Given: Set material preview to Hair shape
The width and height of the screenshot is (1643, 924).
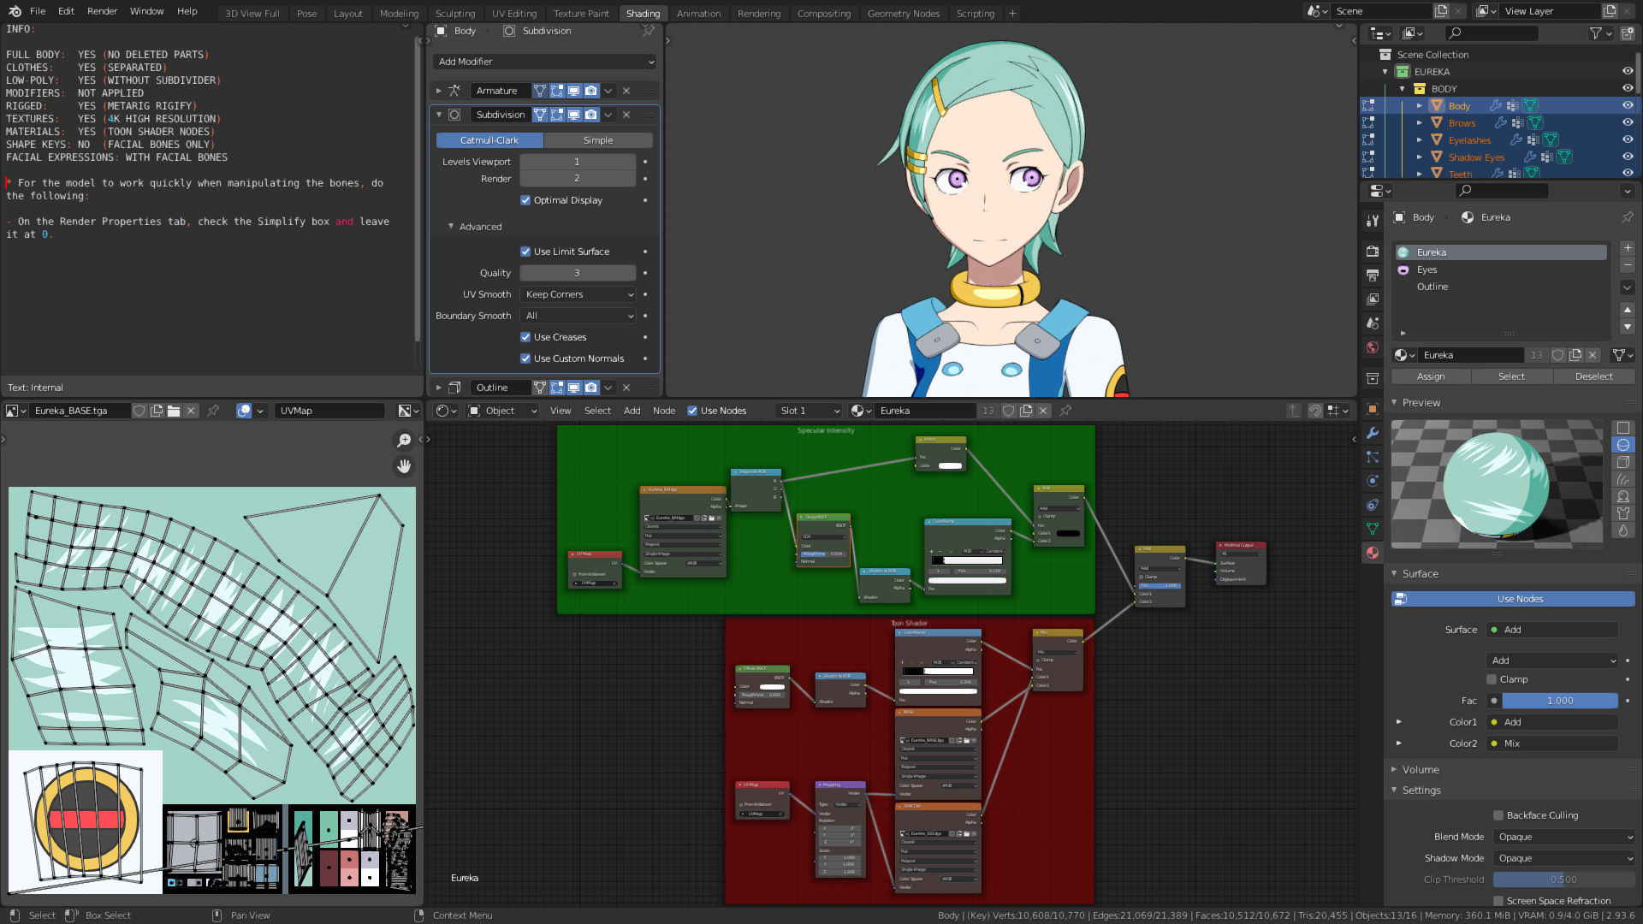Looking at the screenshot, I should tap(1622, 479).
